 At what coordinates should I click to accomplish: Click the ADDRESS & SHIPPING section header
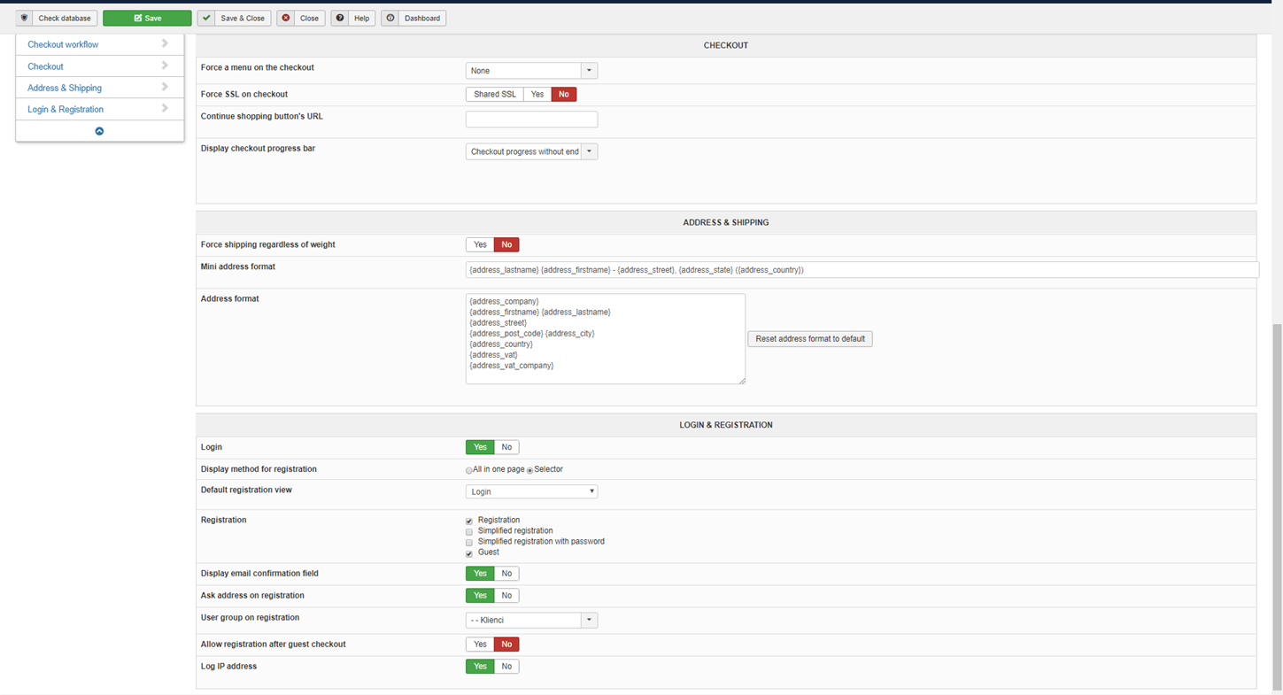(726, 222)
